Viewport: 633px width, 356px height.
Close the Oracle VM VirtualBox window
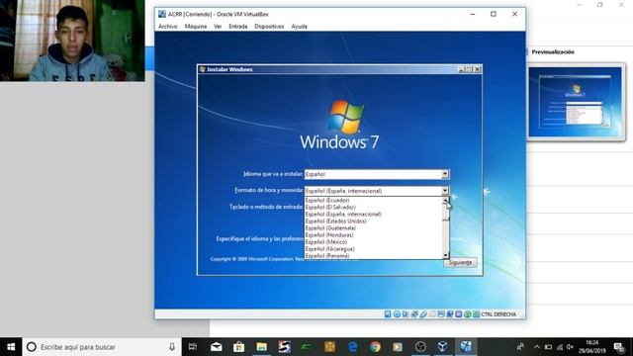[x=514, y=14]
